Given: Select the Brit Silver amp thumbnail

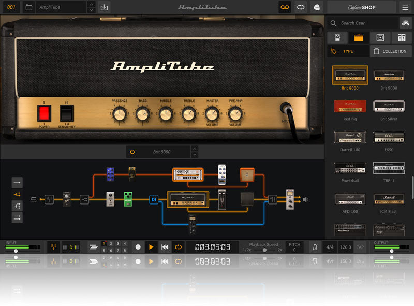Looking at the screenshot, I should tap(389, 106).
